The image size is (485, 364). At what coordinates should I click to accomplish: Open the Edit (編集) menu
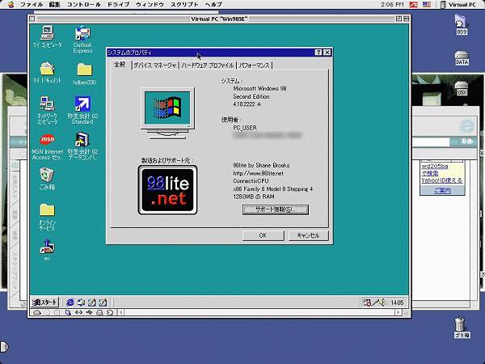coord(55,4)
